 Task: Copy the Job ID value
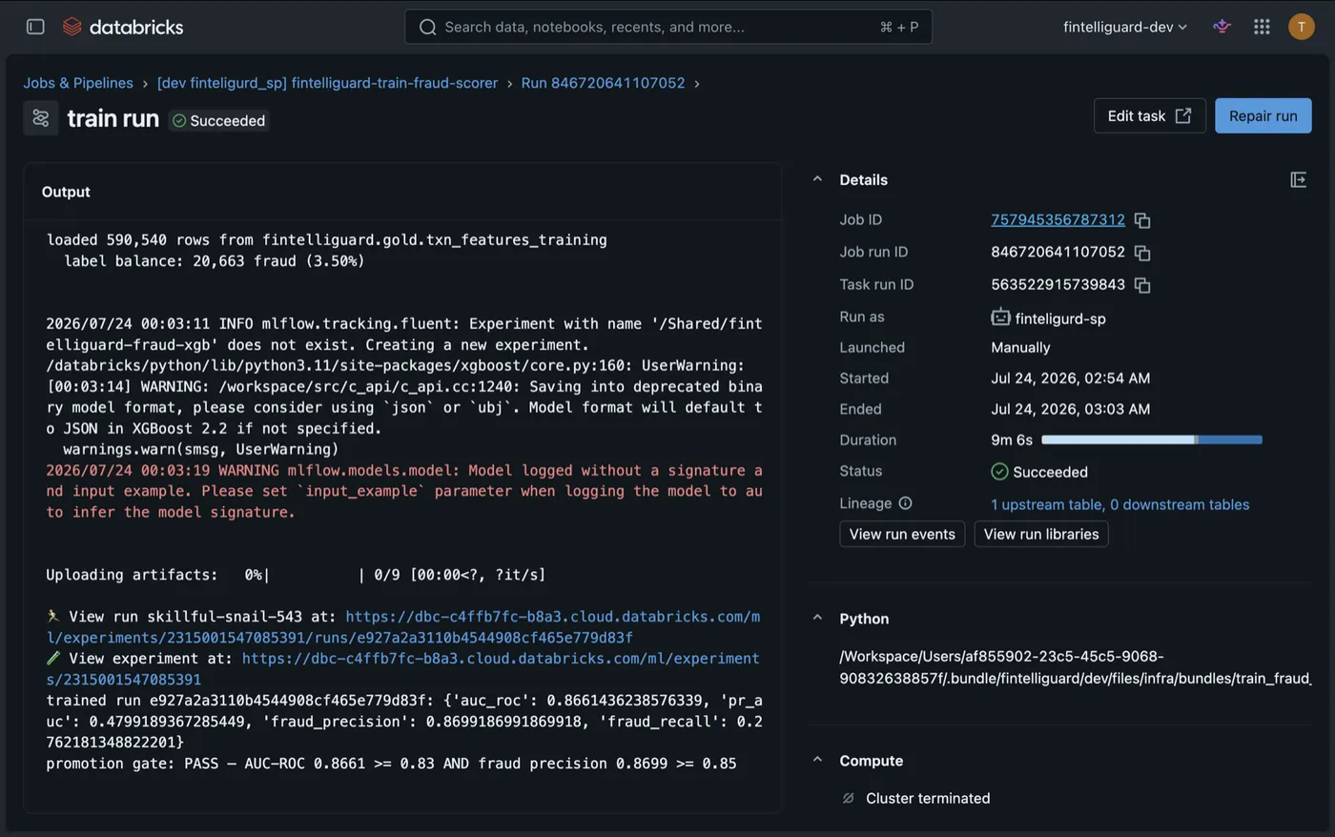(x=1142, y=220)
